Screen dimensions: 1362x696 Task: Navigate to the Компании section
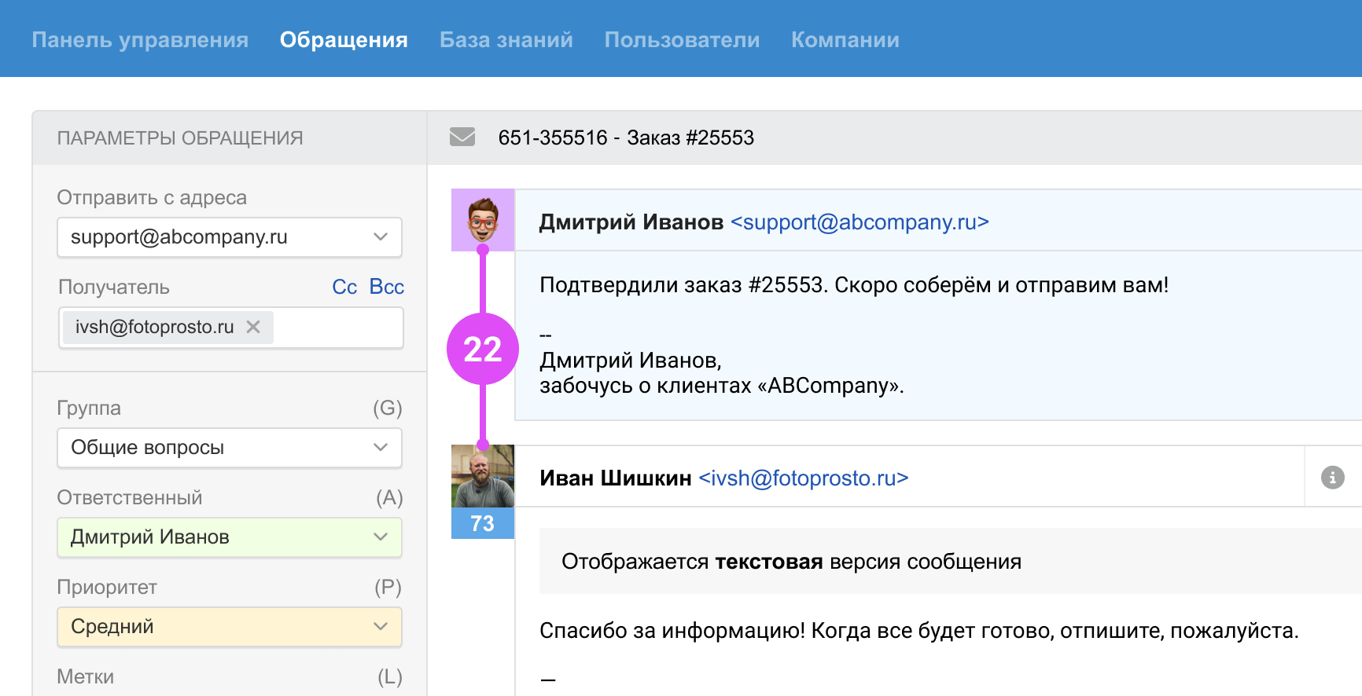tap(845, 40)
